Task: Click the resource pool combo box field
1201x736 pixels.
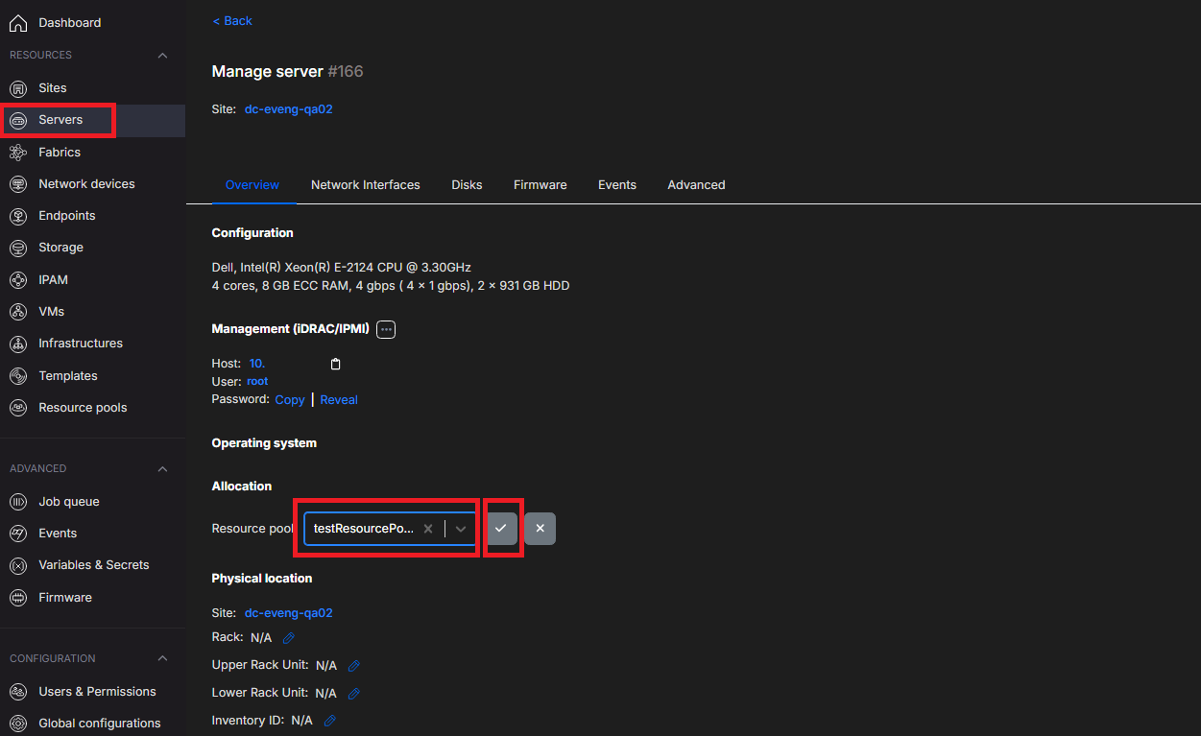Action: (390, 529)
